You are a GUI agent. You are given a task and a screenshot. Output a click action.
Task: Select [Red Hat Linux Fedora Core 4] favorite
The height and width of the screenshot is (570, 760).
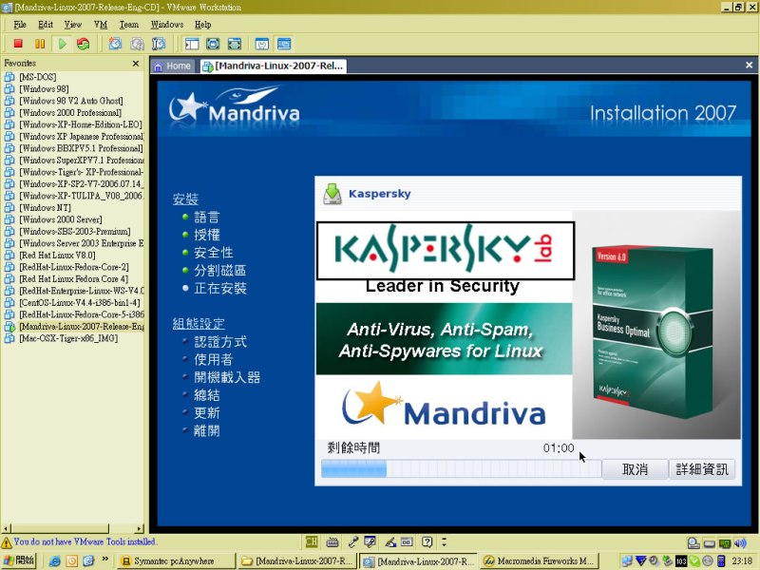(x=74, y=278)
